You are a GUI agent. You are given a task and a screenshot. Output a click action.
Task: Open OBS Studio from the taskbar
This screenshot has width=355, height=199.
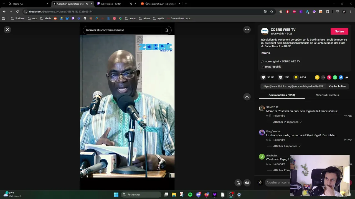pyautogui.click(x=231, y=195)
